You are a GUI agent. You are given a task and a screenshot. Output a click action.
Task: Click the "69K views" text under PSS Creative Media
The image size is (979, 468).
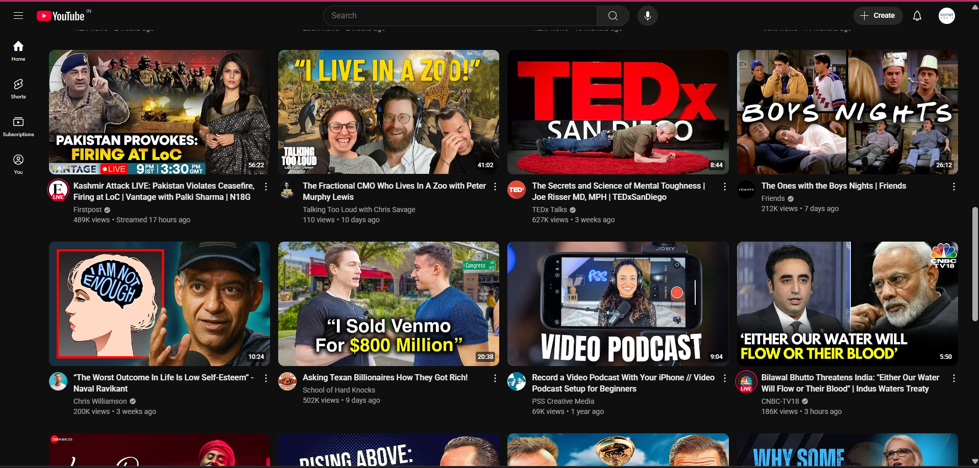(548, 411)
